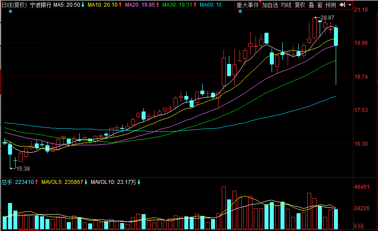Screen dimensions: 378x231
Task: Click the 16.30 price axis value
Action: pos(361,144)
